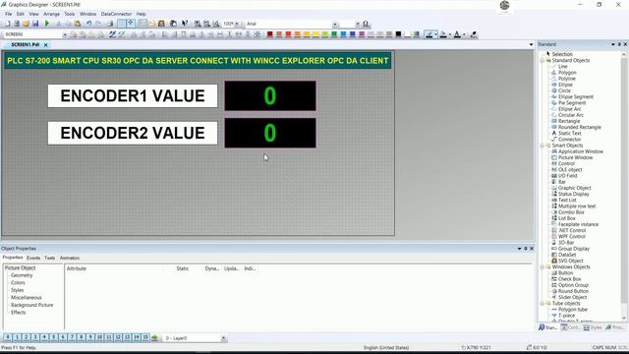Screen dimensions: 629x354
Task: Click the Zoom in magnifier icon
Action: click(198, 24)
